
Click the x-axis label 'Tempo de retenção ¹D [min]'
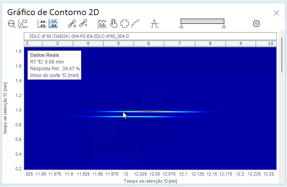tap(150, 181)
